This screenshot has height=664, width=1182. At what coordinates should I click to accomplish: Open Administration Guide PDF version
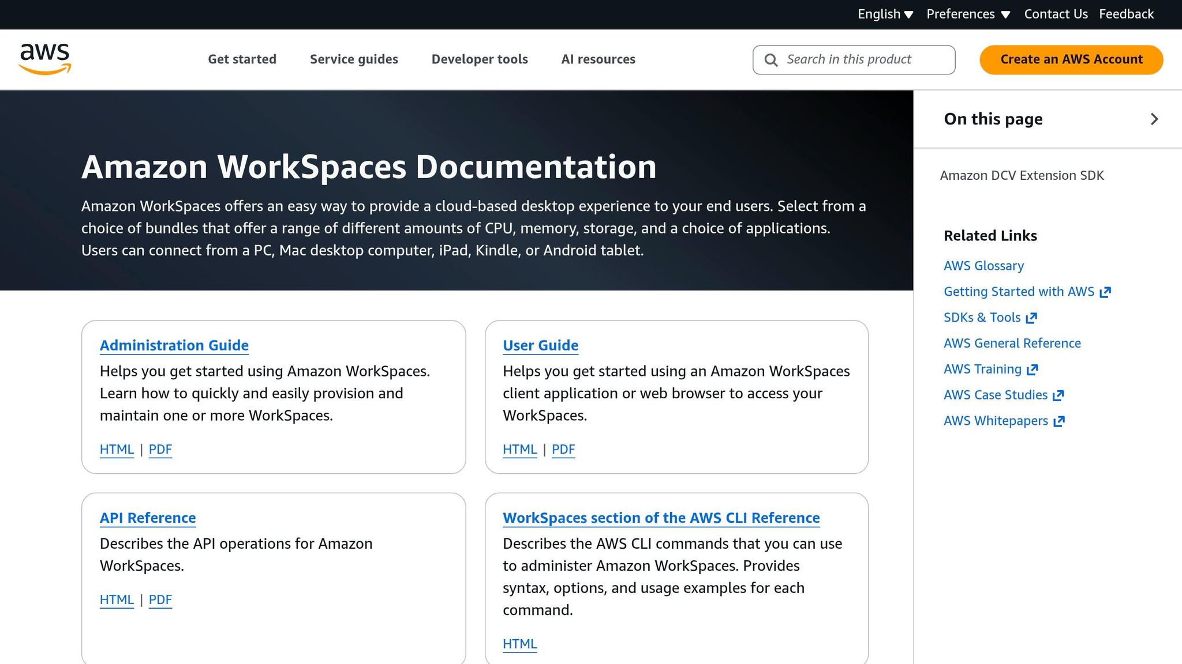(160, 450)
